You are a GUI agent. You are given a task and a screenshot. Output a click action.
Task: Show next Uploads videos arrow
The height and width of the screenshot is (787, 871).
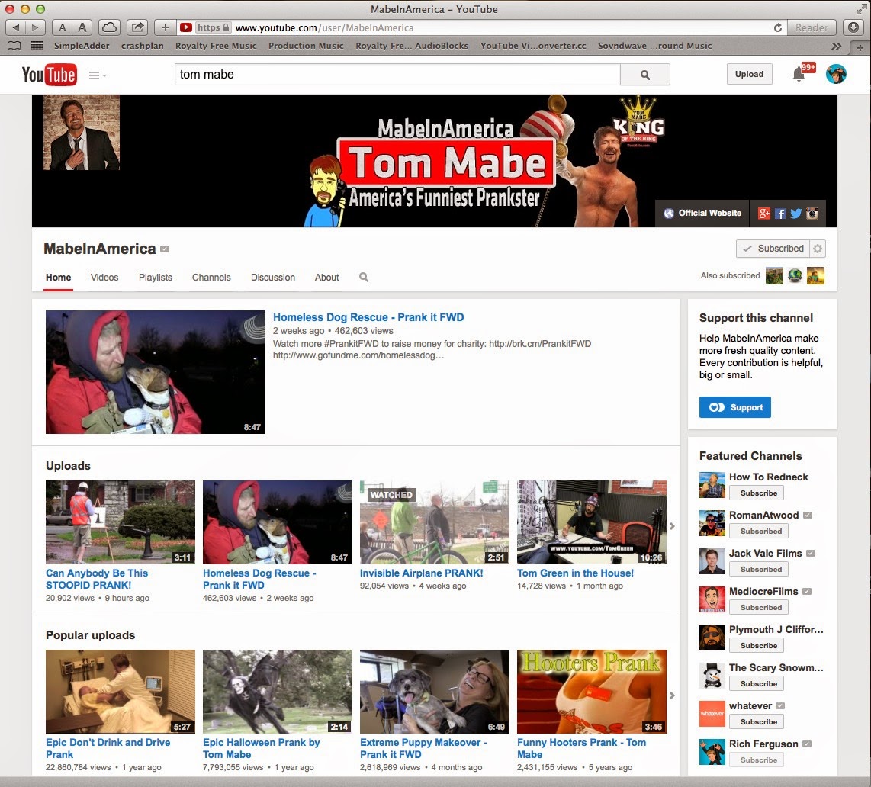coord(672,526)
